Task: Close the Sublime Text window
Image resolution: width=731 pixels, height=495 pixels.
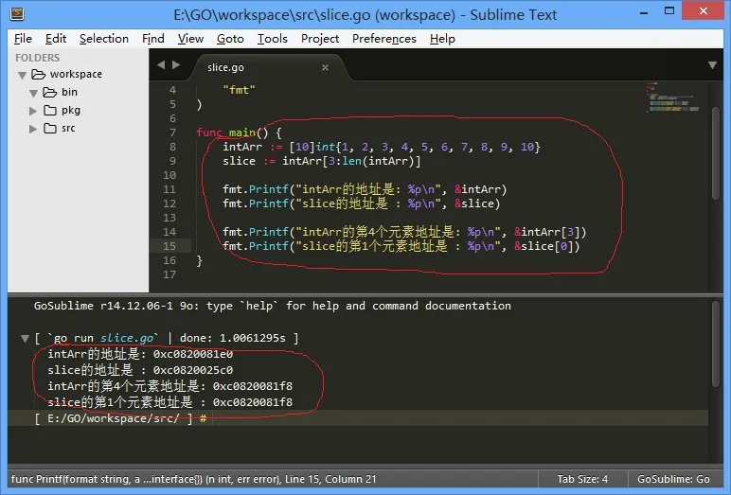Action: 703,10
